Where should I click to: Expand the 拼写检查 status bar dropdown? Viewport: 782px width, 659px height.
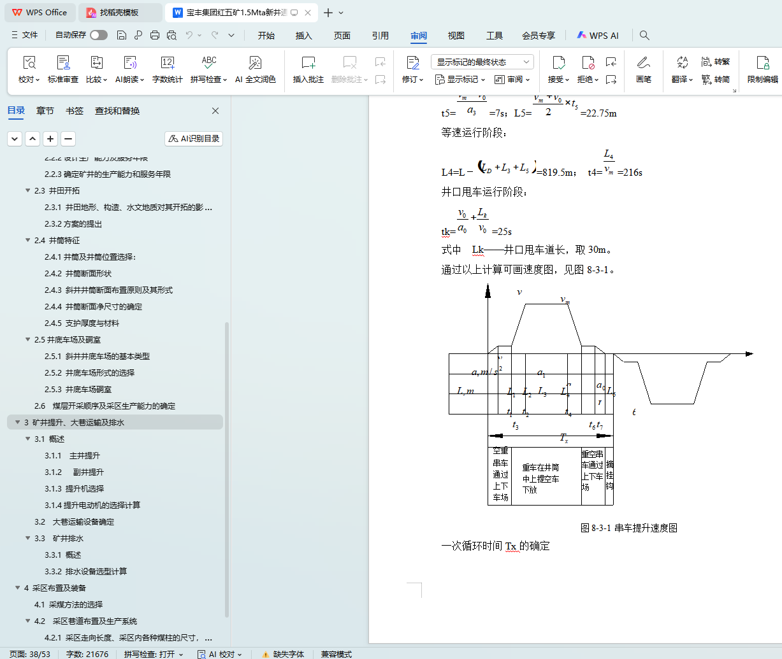[181, 654]
